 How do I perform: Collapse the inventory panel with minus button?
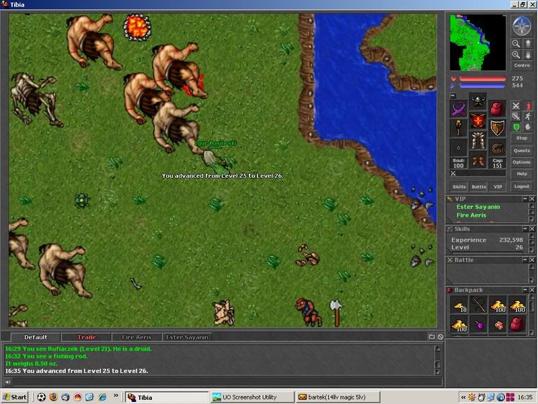tap(453, 96)
